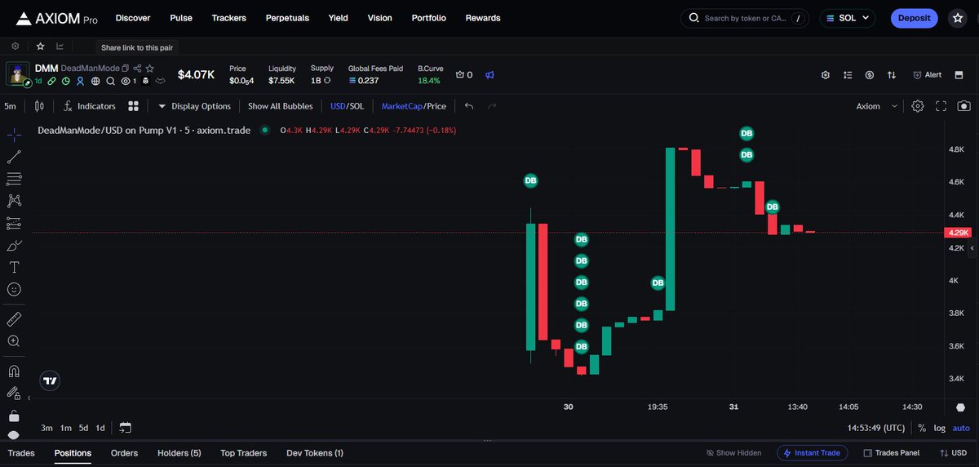This screenshot has height=467, width=979.
Task: Toggle hide all drawings eye icon
Action: [14, 434]
